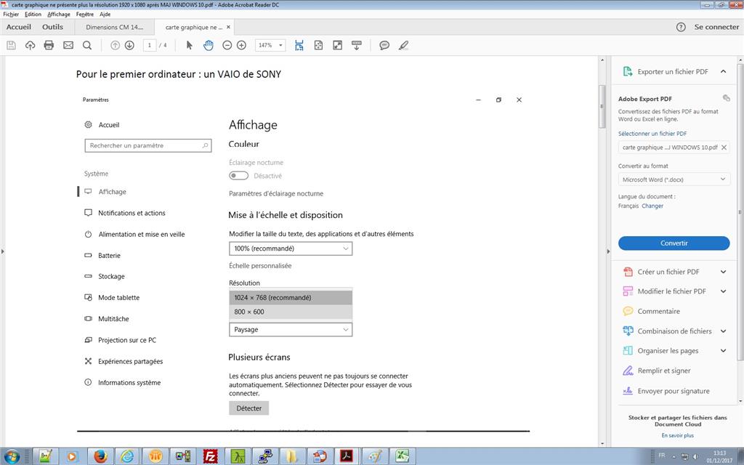Open the Fichier menu
This screenshot has width=744, height=465.
(x=11, y=15)
